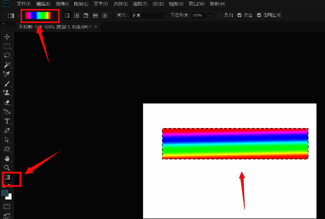
Task: Choose the diamond gradient style button
Action: coord(104,15)
